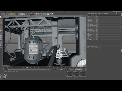Toggle the world/object coordinate system icon
Viewport: 122px width, 91px height.
coord(26,14)
